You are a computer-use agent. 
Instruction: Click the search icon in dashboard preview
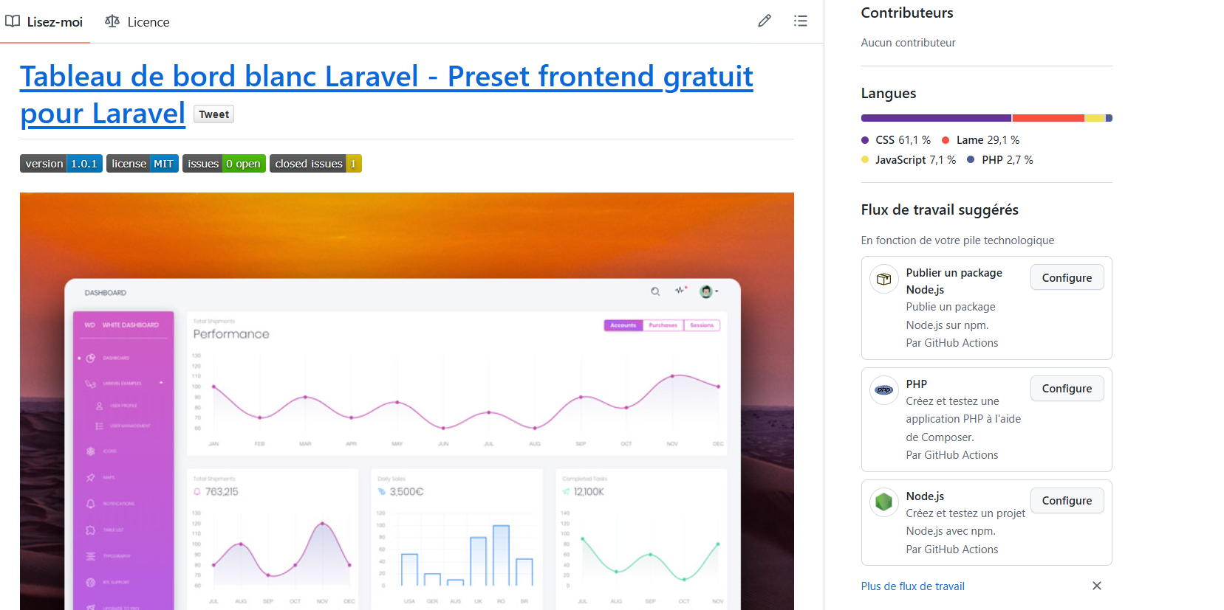pos(655,291)
